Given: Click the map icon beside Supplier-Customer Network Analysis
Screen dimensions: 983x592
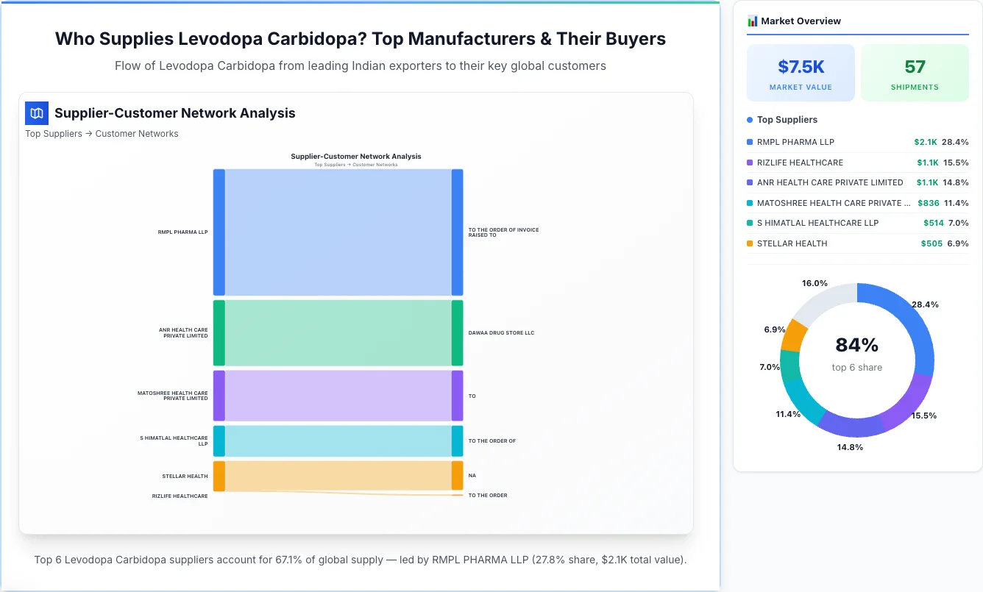Looking at the screenshot, I should 36,113.
